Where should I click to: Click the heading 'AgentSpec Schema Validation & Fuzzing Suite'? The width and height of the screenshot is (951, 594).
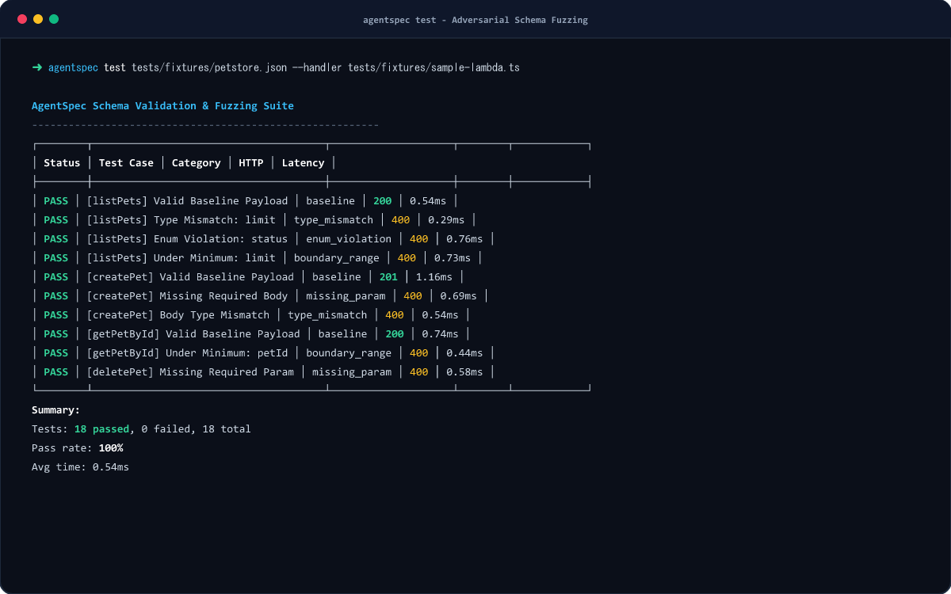pyautogui.click(x=162, y=106)
